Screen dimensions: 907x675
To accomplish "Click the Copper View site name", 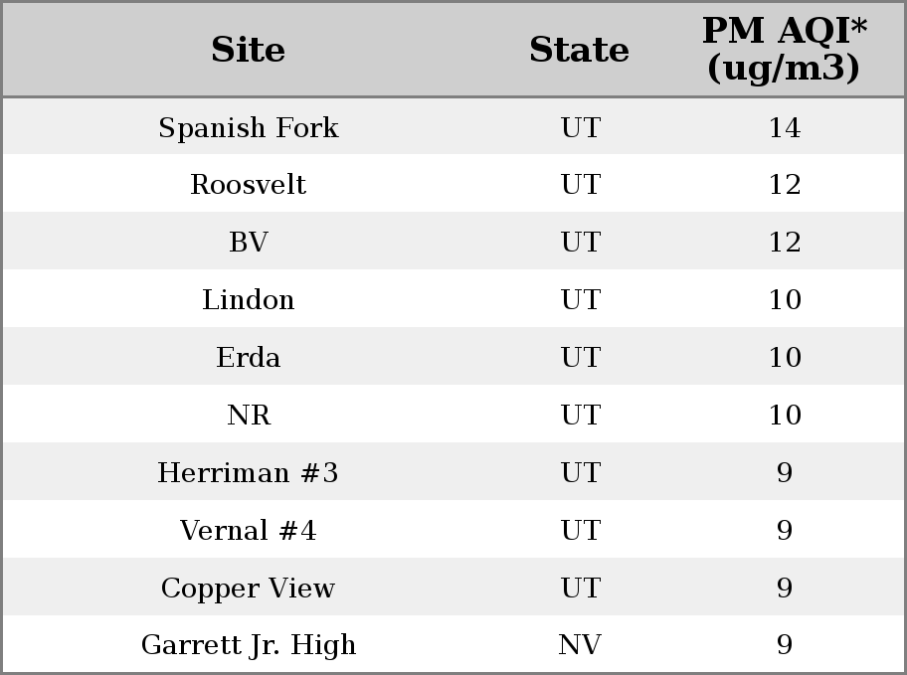I will pyautogui.click(x=249, y=588).
